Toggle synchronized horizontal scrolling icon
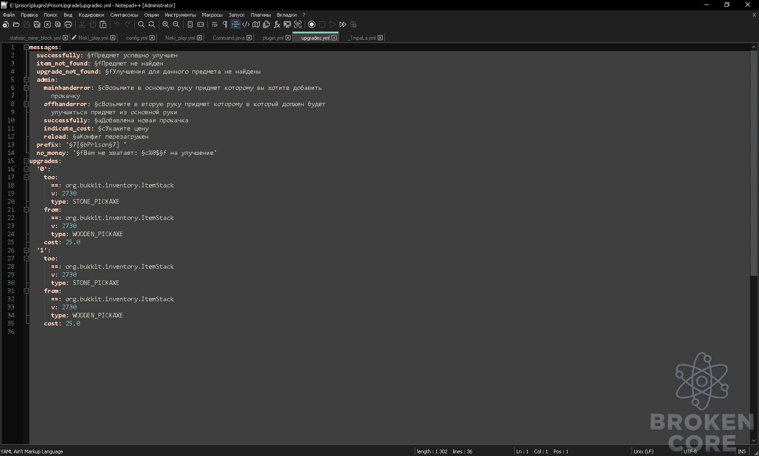 tap(201, 24)
